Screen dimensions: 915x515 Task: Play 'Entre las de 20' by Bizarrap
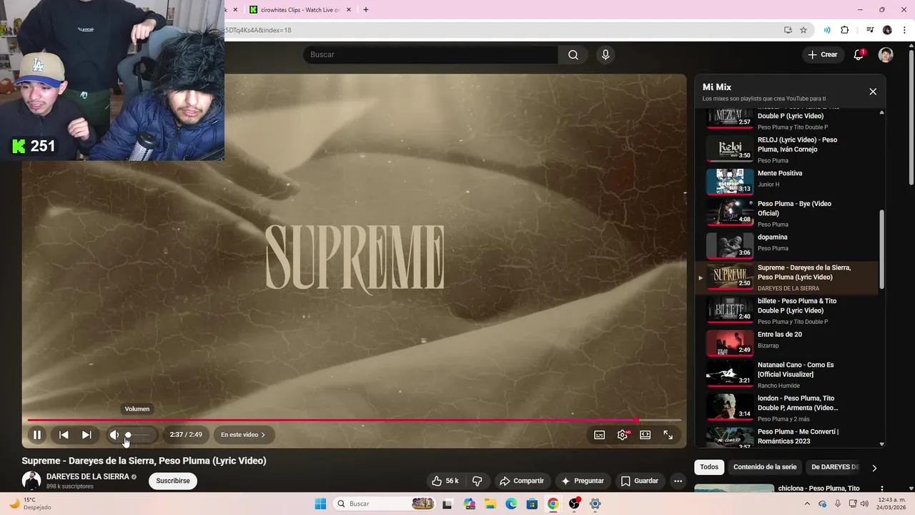click(x=786, y=342)
